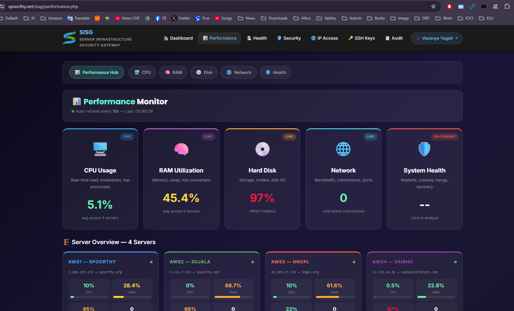Switch to the Disk tab

coord(204,72)
